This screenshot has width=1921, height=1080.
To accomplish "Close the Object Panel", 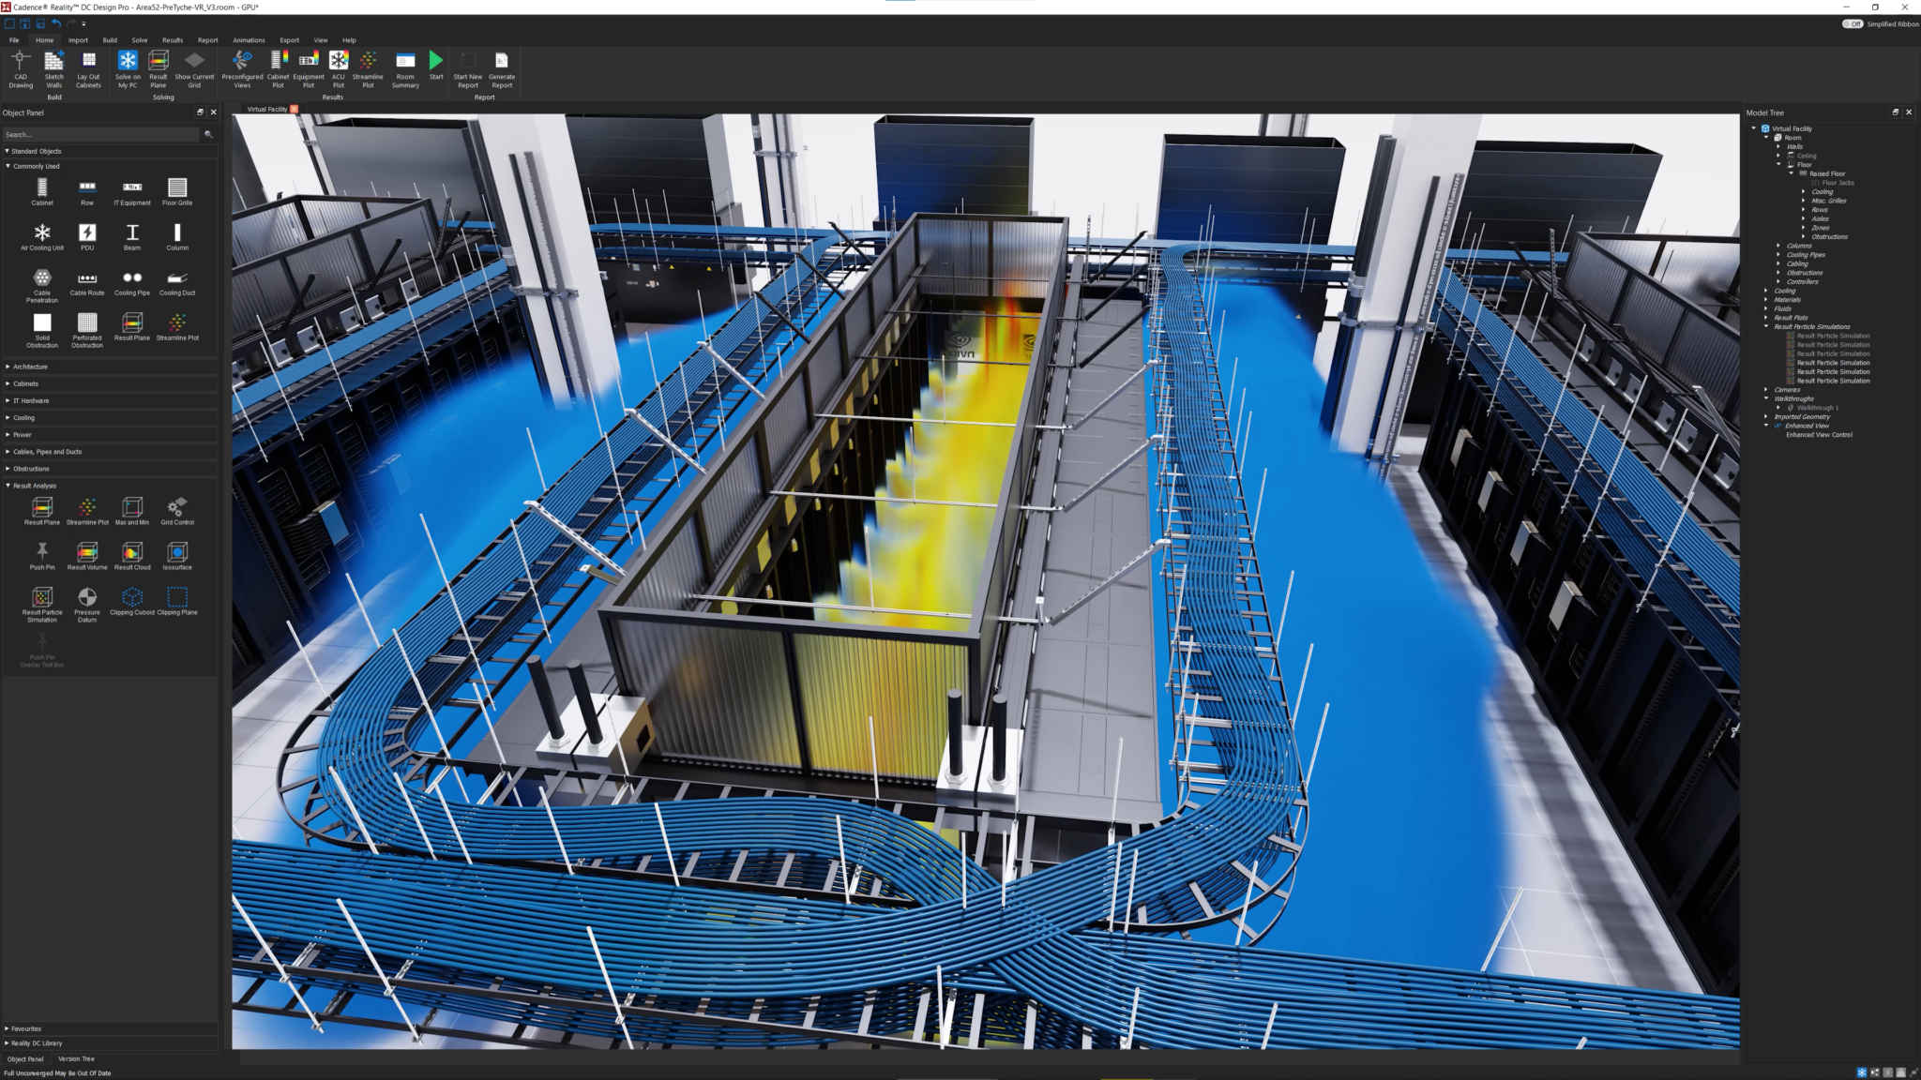I will click(214, 112).
